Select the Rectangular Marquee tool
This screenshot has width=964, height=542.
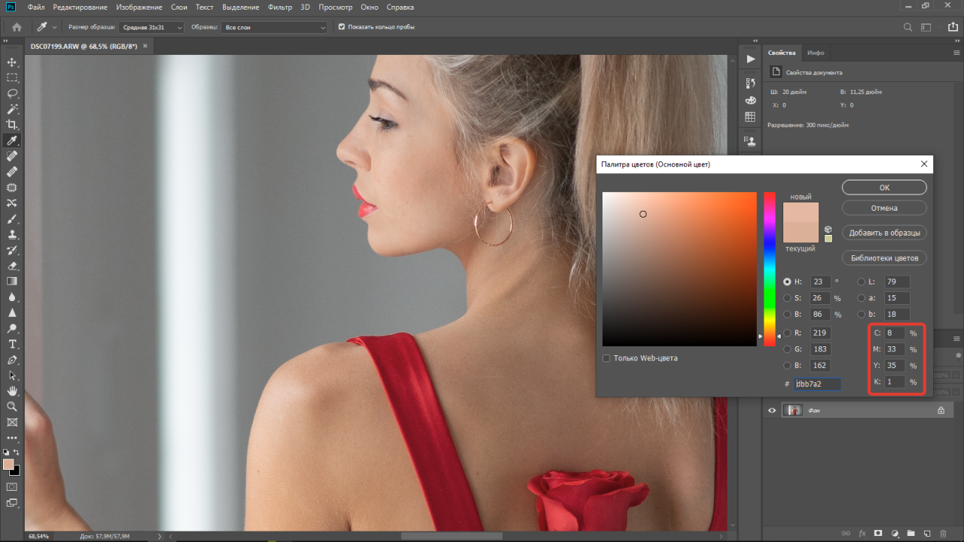pos(12,78)
